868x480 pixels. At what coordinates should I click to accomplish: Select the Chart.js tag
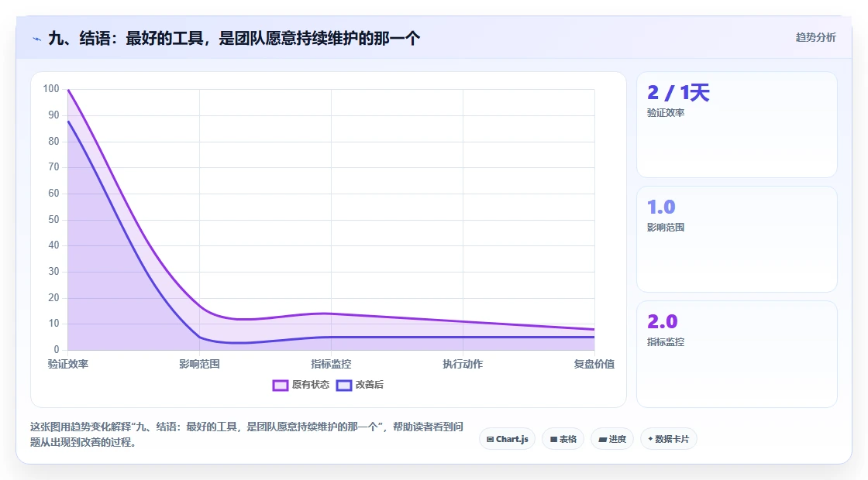coord(507,439)
